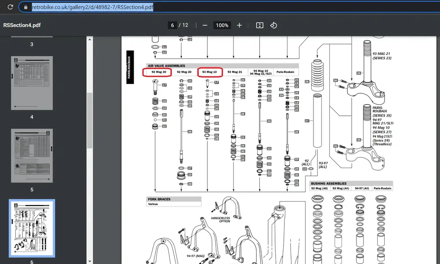Edit the current page number field
Image resolution: width=440 pixels, height=264 pixels.
coord(172,26)
